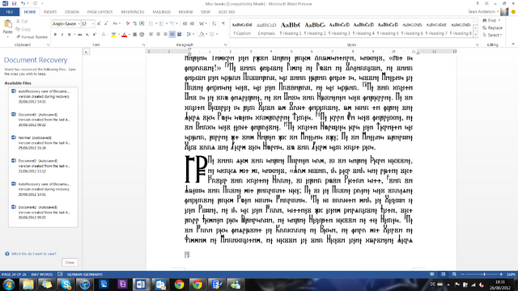Viewport: 518px width, 291px height.
Task: Increase the paragraph indent
Action: click(193, 23)
